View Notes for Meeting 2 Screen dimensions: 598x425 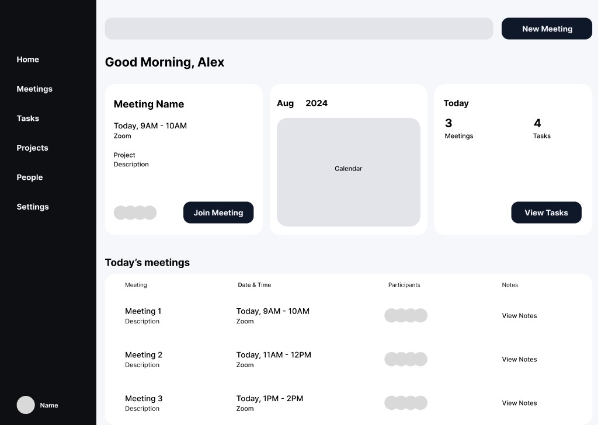[x=519, y=360]
